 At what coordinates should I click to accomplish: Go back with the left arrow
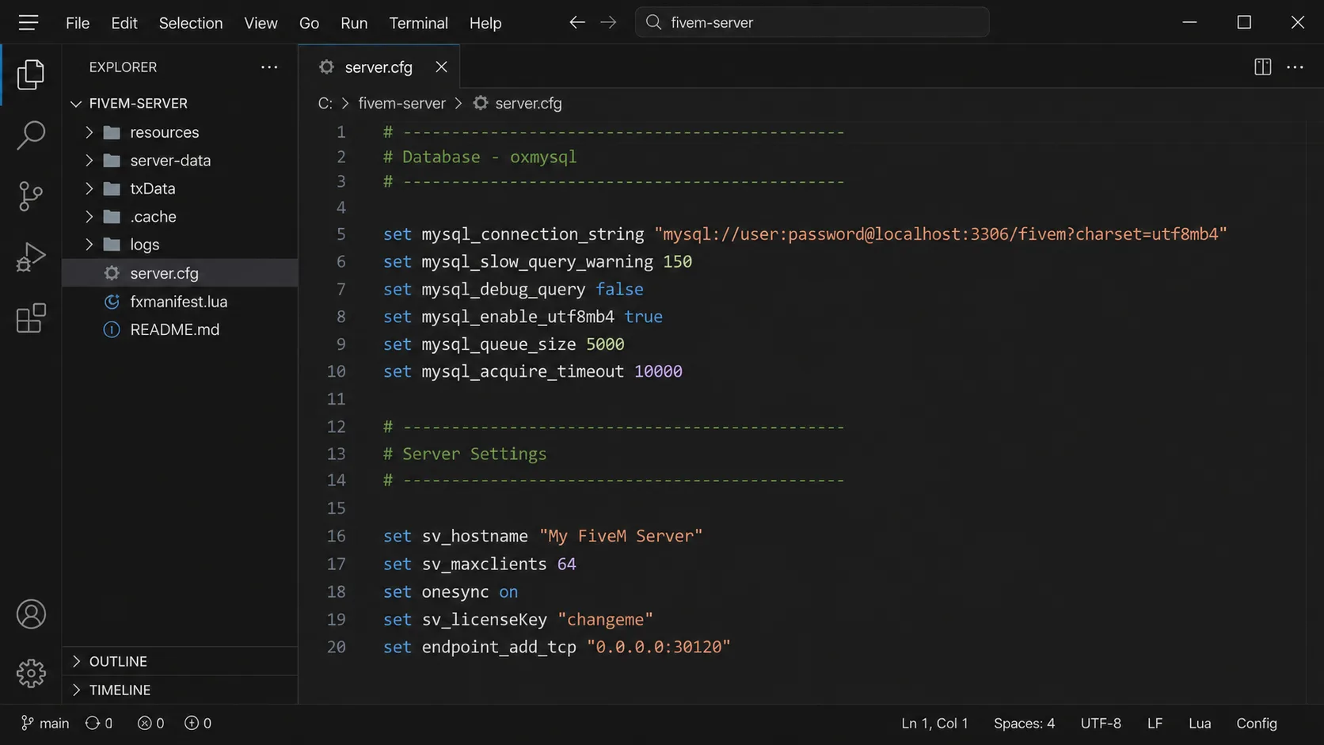click(x=577, y=22)
